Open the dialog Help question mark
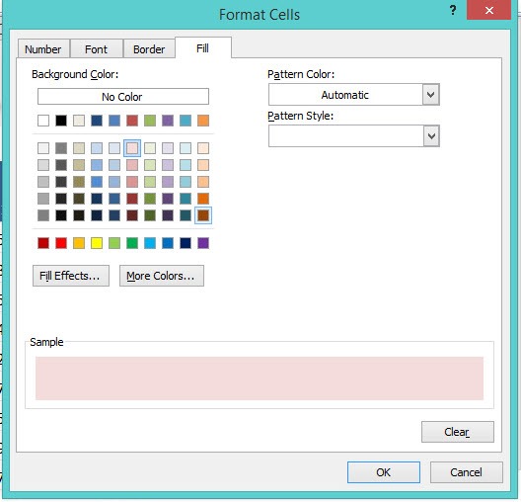The image size is (521, 502). point(453,11)
